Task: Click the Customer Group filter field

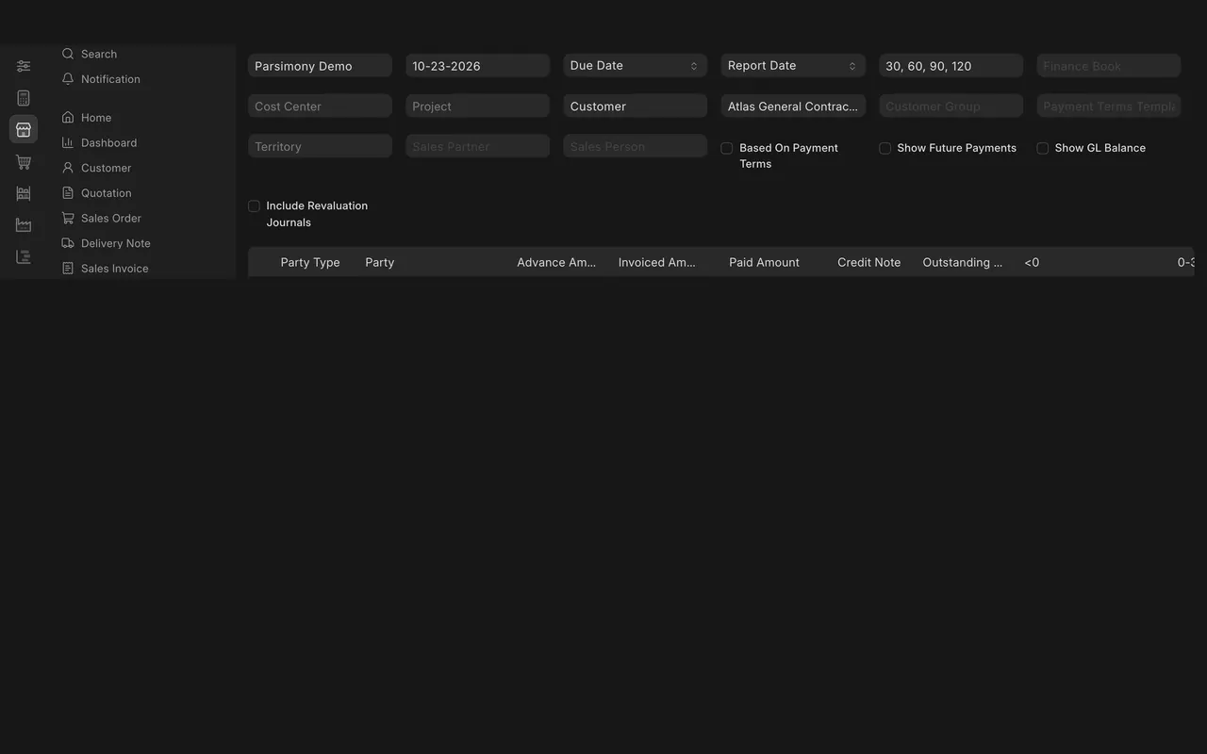Action: (x=951, y=107)
